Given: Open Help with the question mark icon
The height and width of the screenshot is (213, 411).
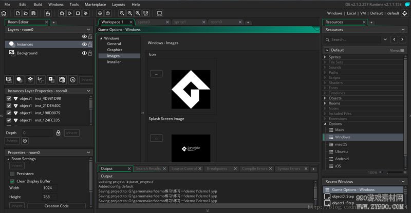Looking at the screenshot, I should tap(108, 13).
